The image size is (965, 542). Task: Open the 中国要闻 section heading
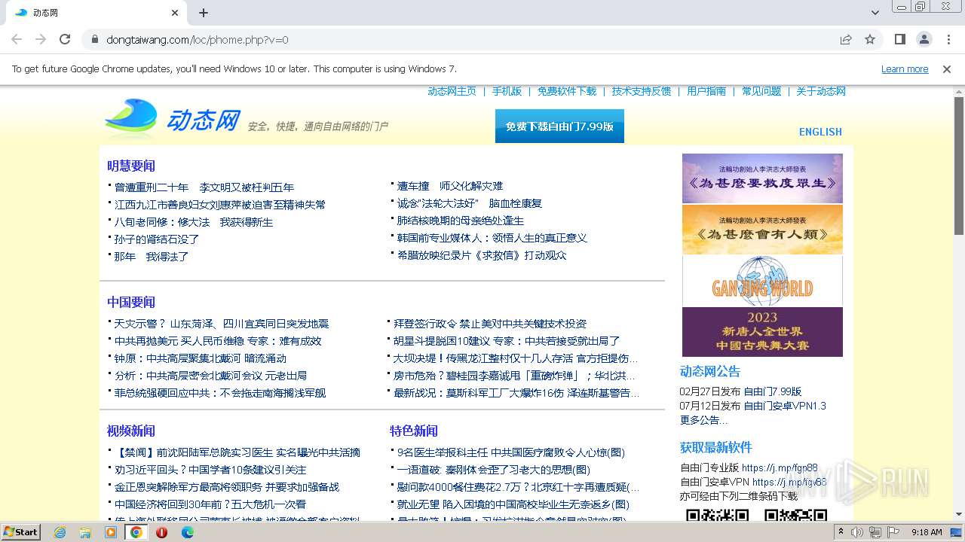pos(131,302)
